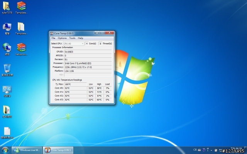This screenshot has width=247, height=154.
Task: Open the Options menu in Core Temp
Action: pos(62,38)
